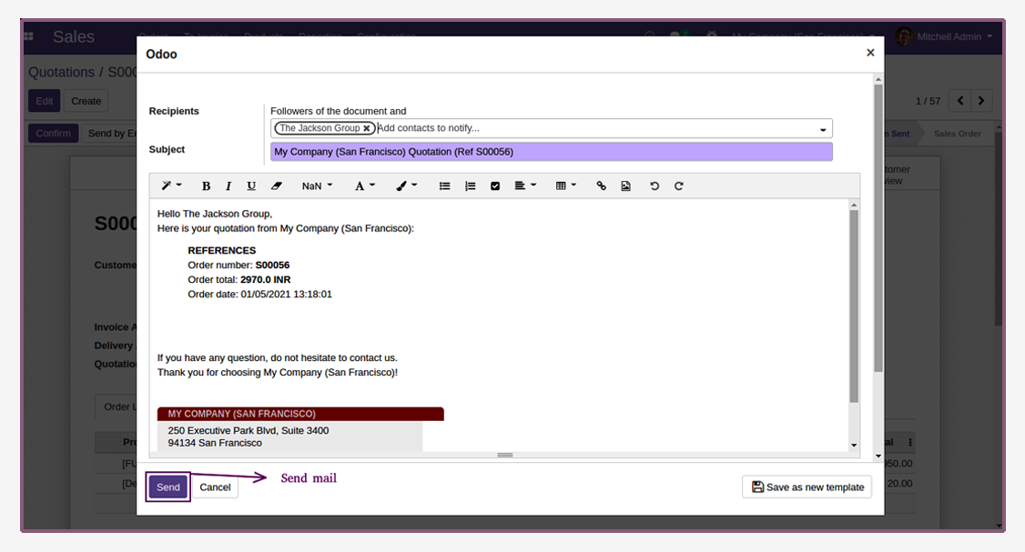
Task: Undo the last edit in the editor
Action: pos(655,186)
